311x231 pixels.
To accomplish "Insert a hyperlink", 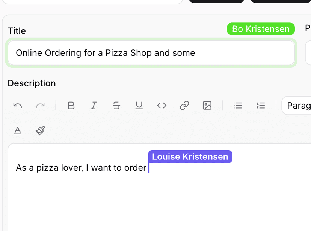I will [x=184, y=106].
